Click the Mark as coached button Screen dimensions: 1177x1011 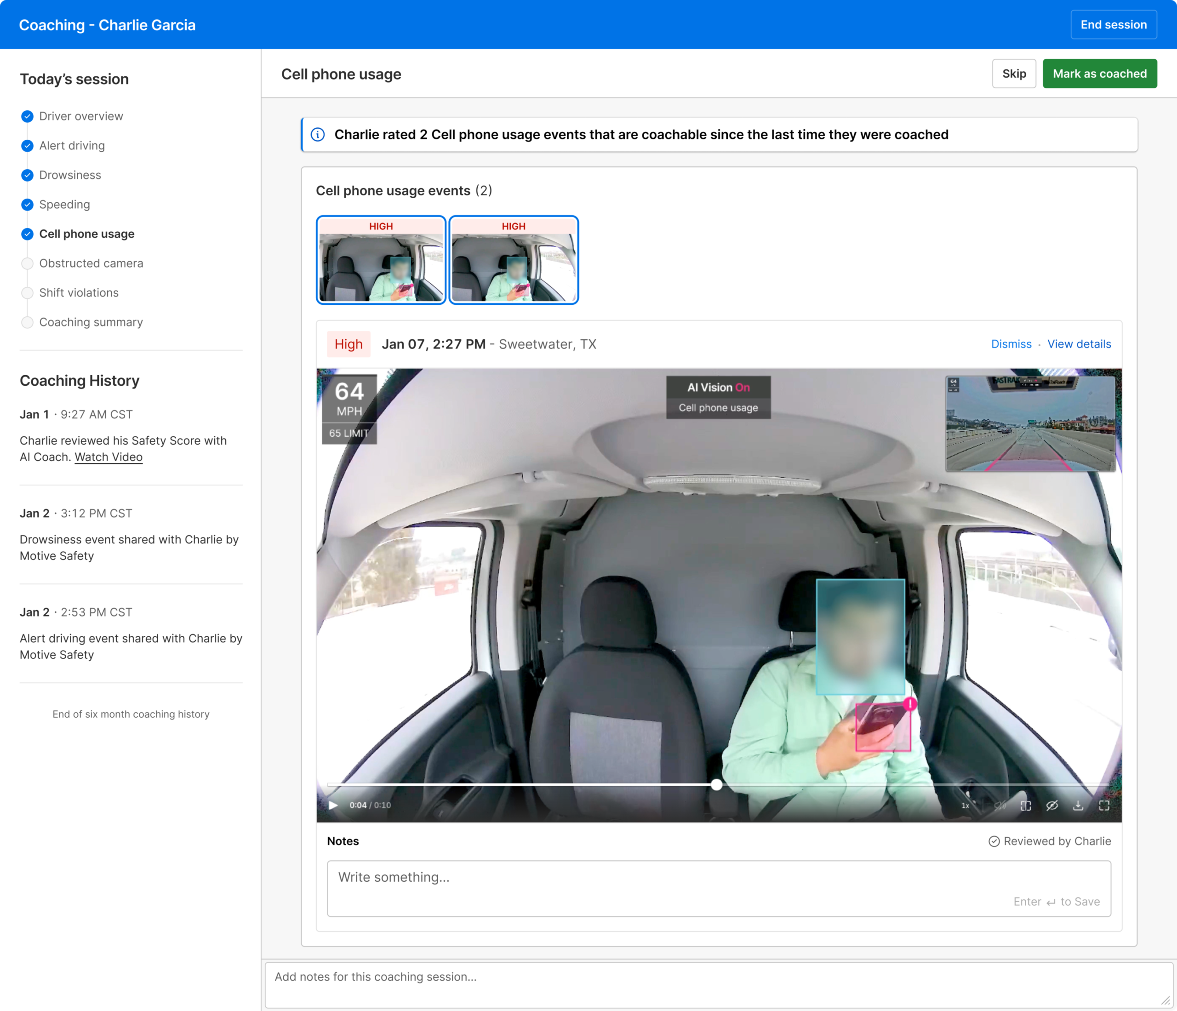click(1099, 74)
